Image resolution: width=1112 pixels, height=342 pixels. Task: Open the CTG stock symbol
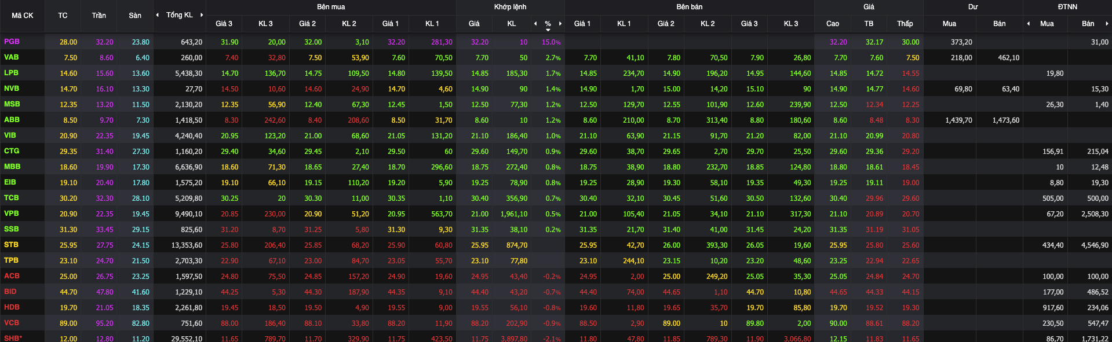(12, 151)
